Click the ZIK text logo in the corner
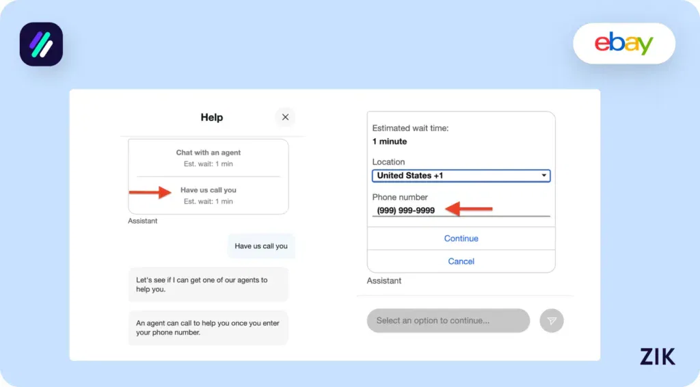This screenshot has width=700, height=387. click(657, 356)
